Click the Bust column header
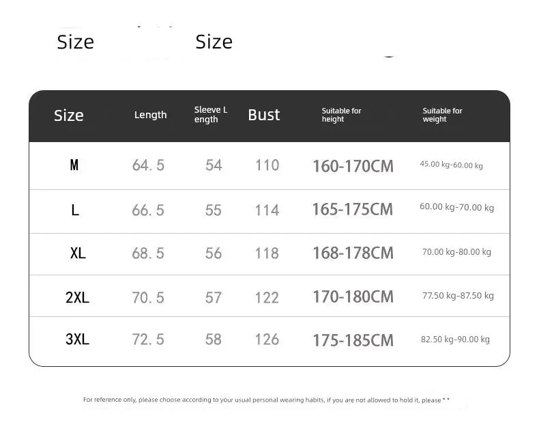 263,115
